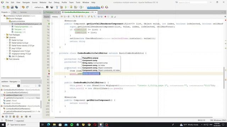
Task: Switch the editor to Source view
Action: pos(46,17)
